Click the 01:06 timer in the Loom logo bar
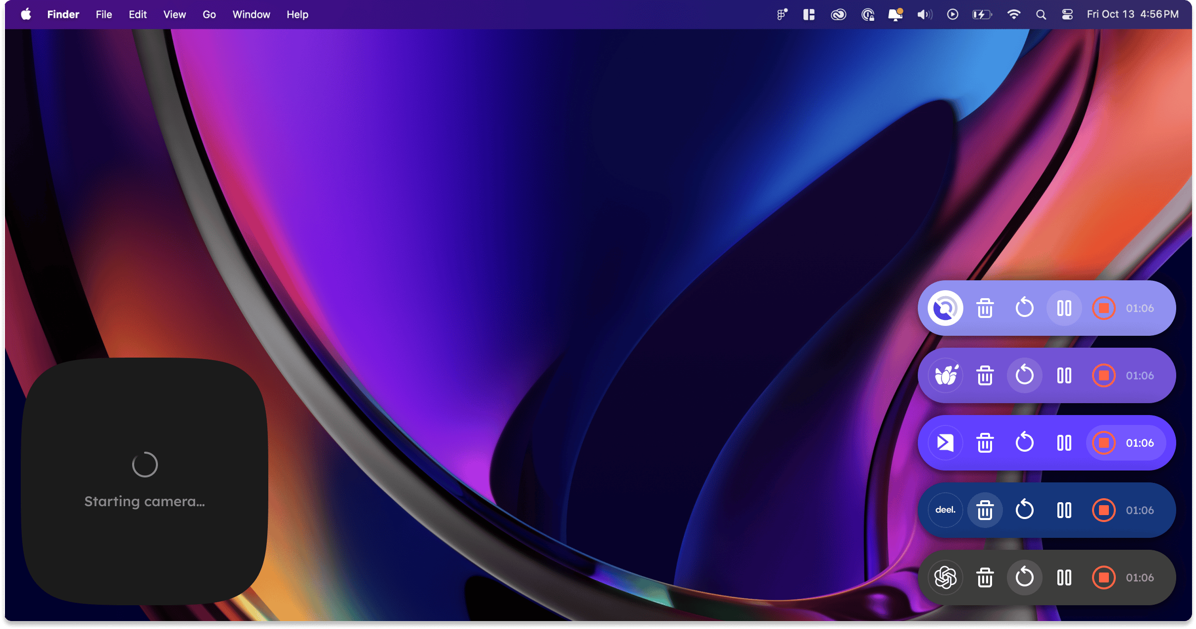 1140,308
